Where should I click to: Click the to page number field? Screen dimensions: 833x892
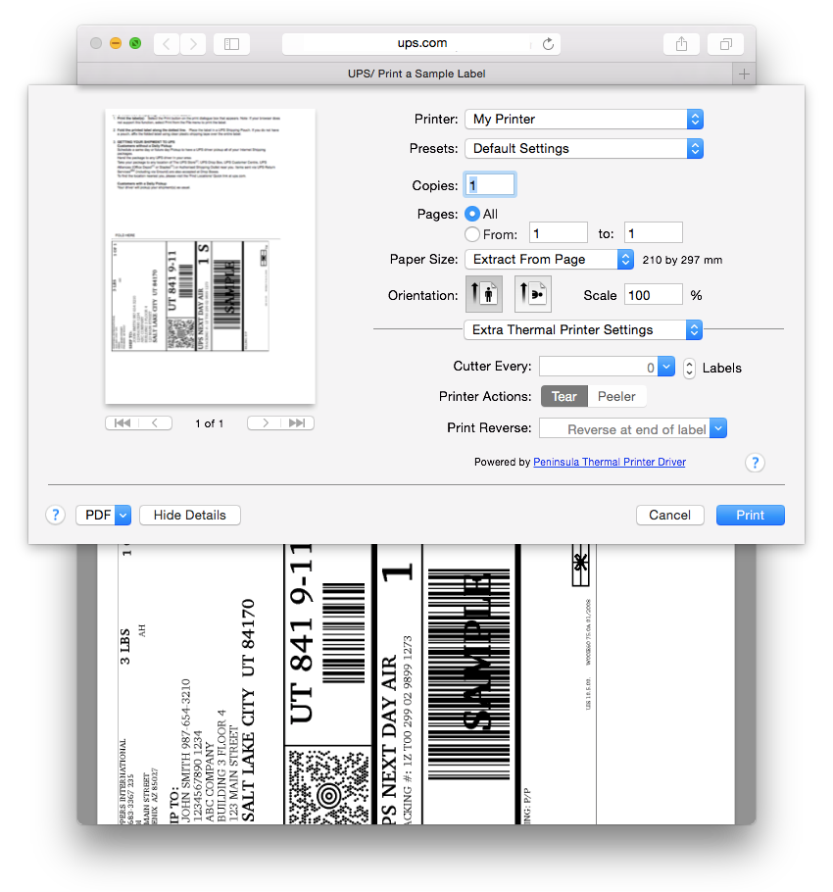654,233
